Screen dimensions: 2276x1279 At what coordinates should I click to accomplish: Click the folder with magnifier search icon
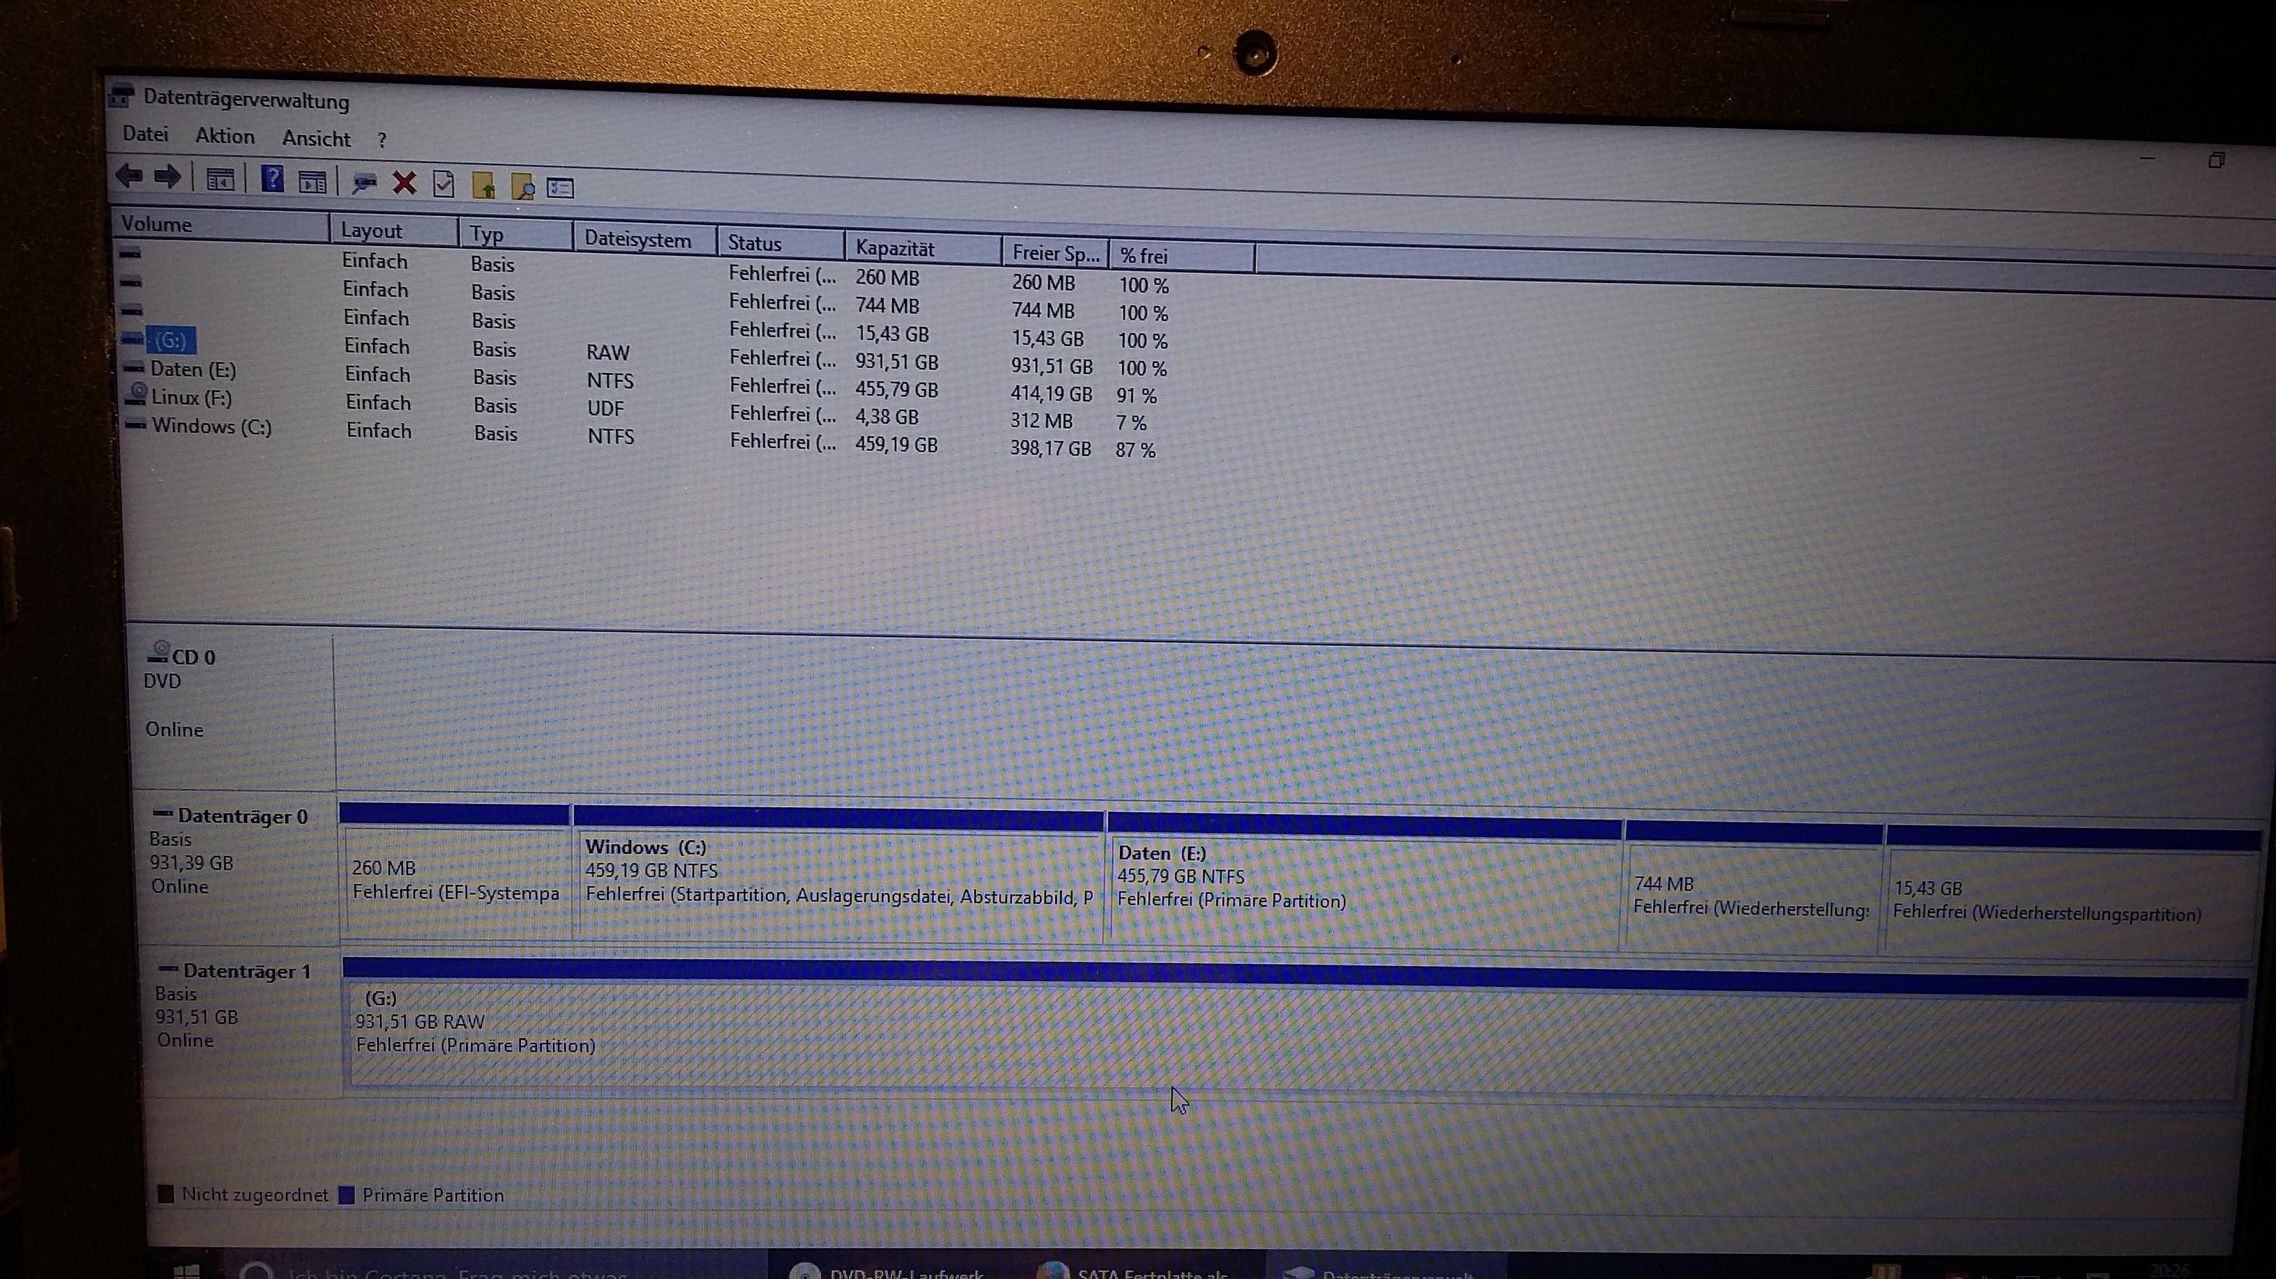point(522,187)
